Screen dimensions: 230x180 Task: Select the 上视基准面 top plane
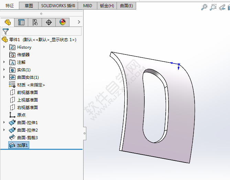click(x=28, y=100)
